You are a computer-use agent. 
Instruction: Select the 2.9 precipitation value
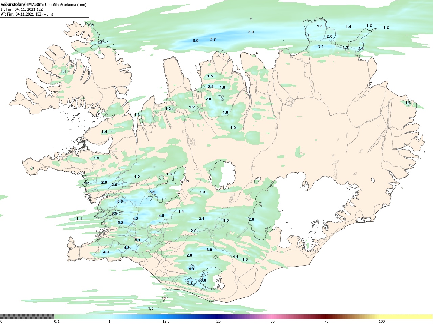click(104, 182)
